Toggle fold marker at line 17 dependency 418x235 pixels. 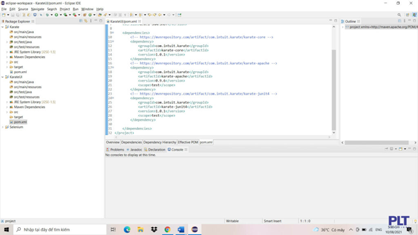[113, 68]
